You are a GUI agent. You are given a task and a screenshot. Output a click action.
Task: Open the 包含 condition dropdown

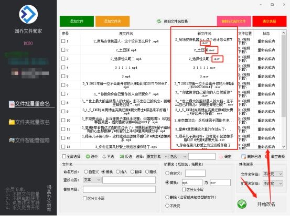178,157
